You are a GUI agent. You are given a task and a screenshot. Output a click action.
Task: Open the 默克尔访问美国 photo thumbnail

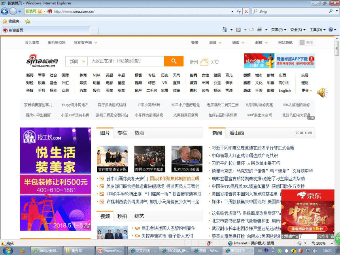point(187,159)
